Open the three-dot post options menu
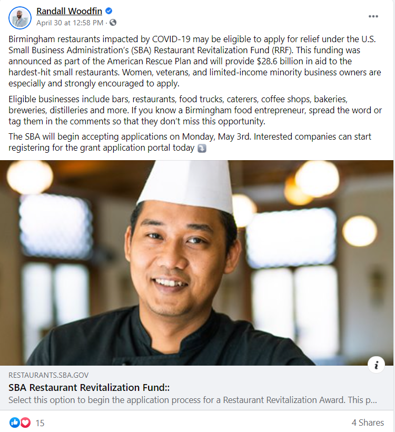 pyautogui.click(x=373, y=16)
